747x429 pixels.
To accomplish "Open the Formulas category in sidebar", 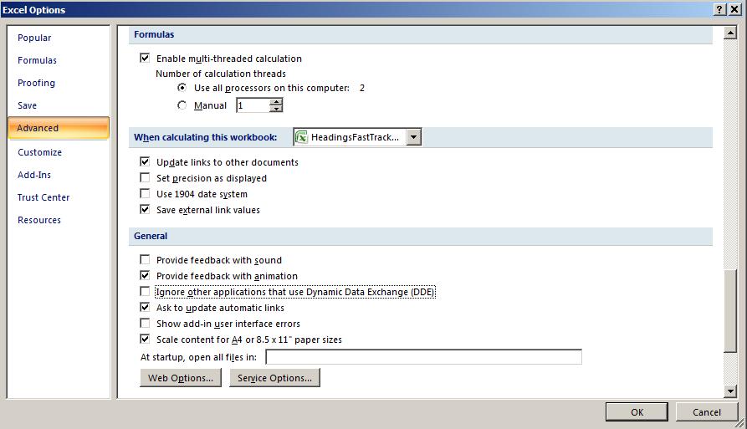I will click(x=37, y=60).
